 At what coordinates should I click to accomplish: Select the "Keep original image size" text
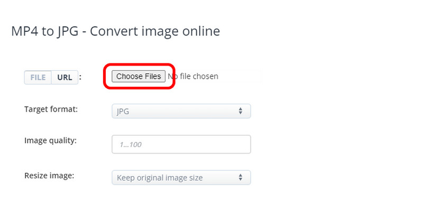(x=160, y=178)
